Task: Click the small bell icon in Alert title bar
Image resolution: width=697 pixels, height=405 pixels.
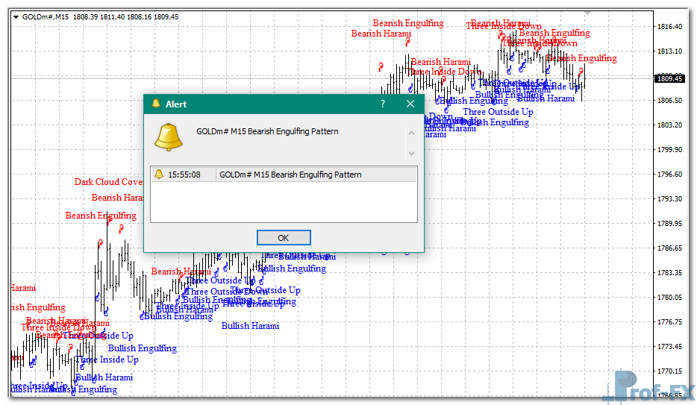Action: coord(155,104)
